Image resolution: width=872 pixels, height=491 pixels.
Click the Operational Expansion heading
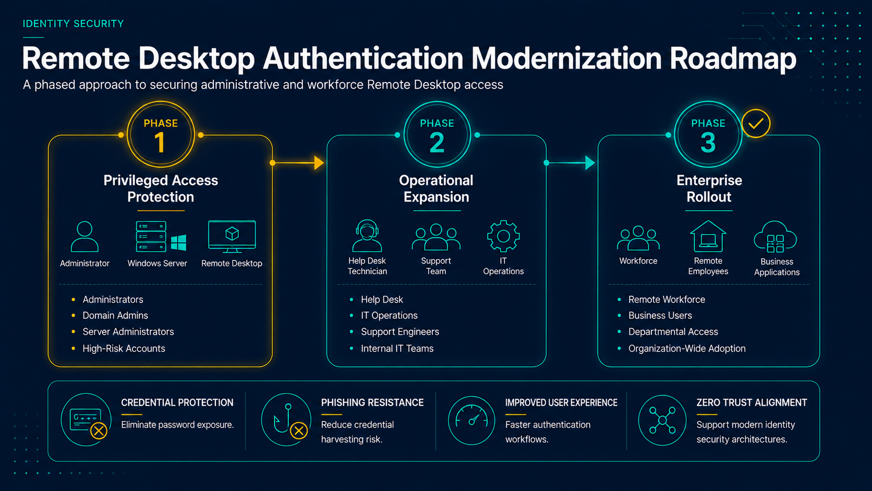[x=437, y=188]
